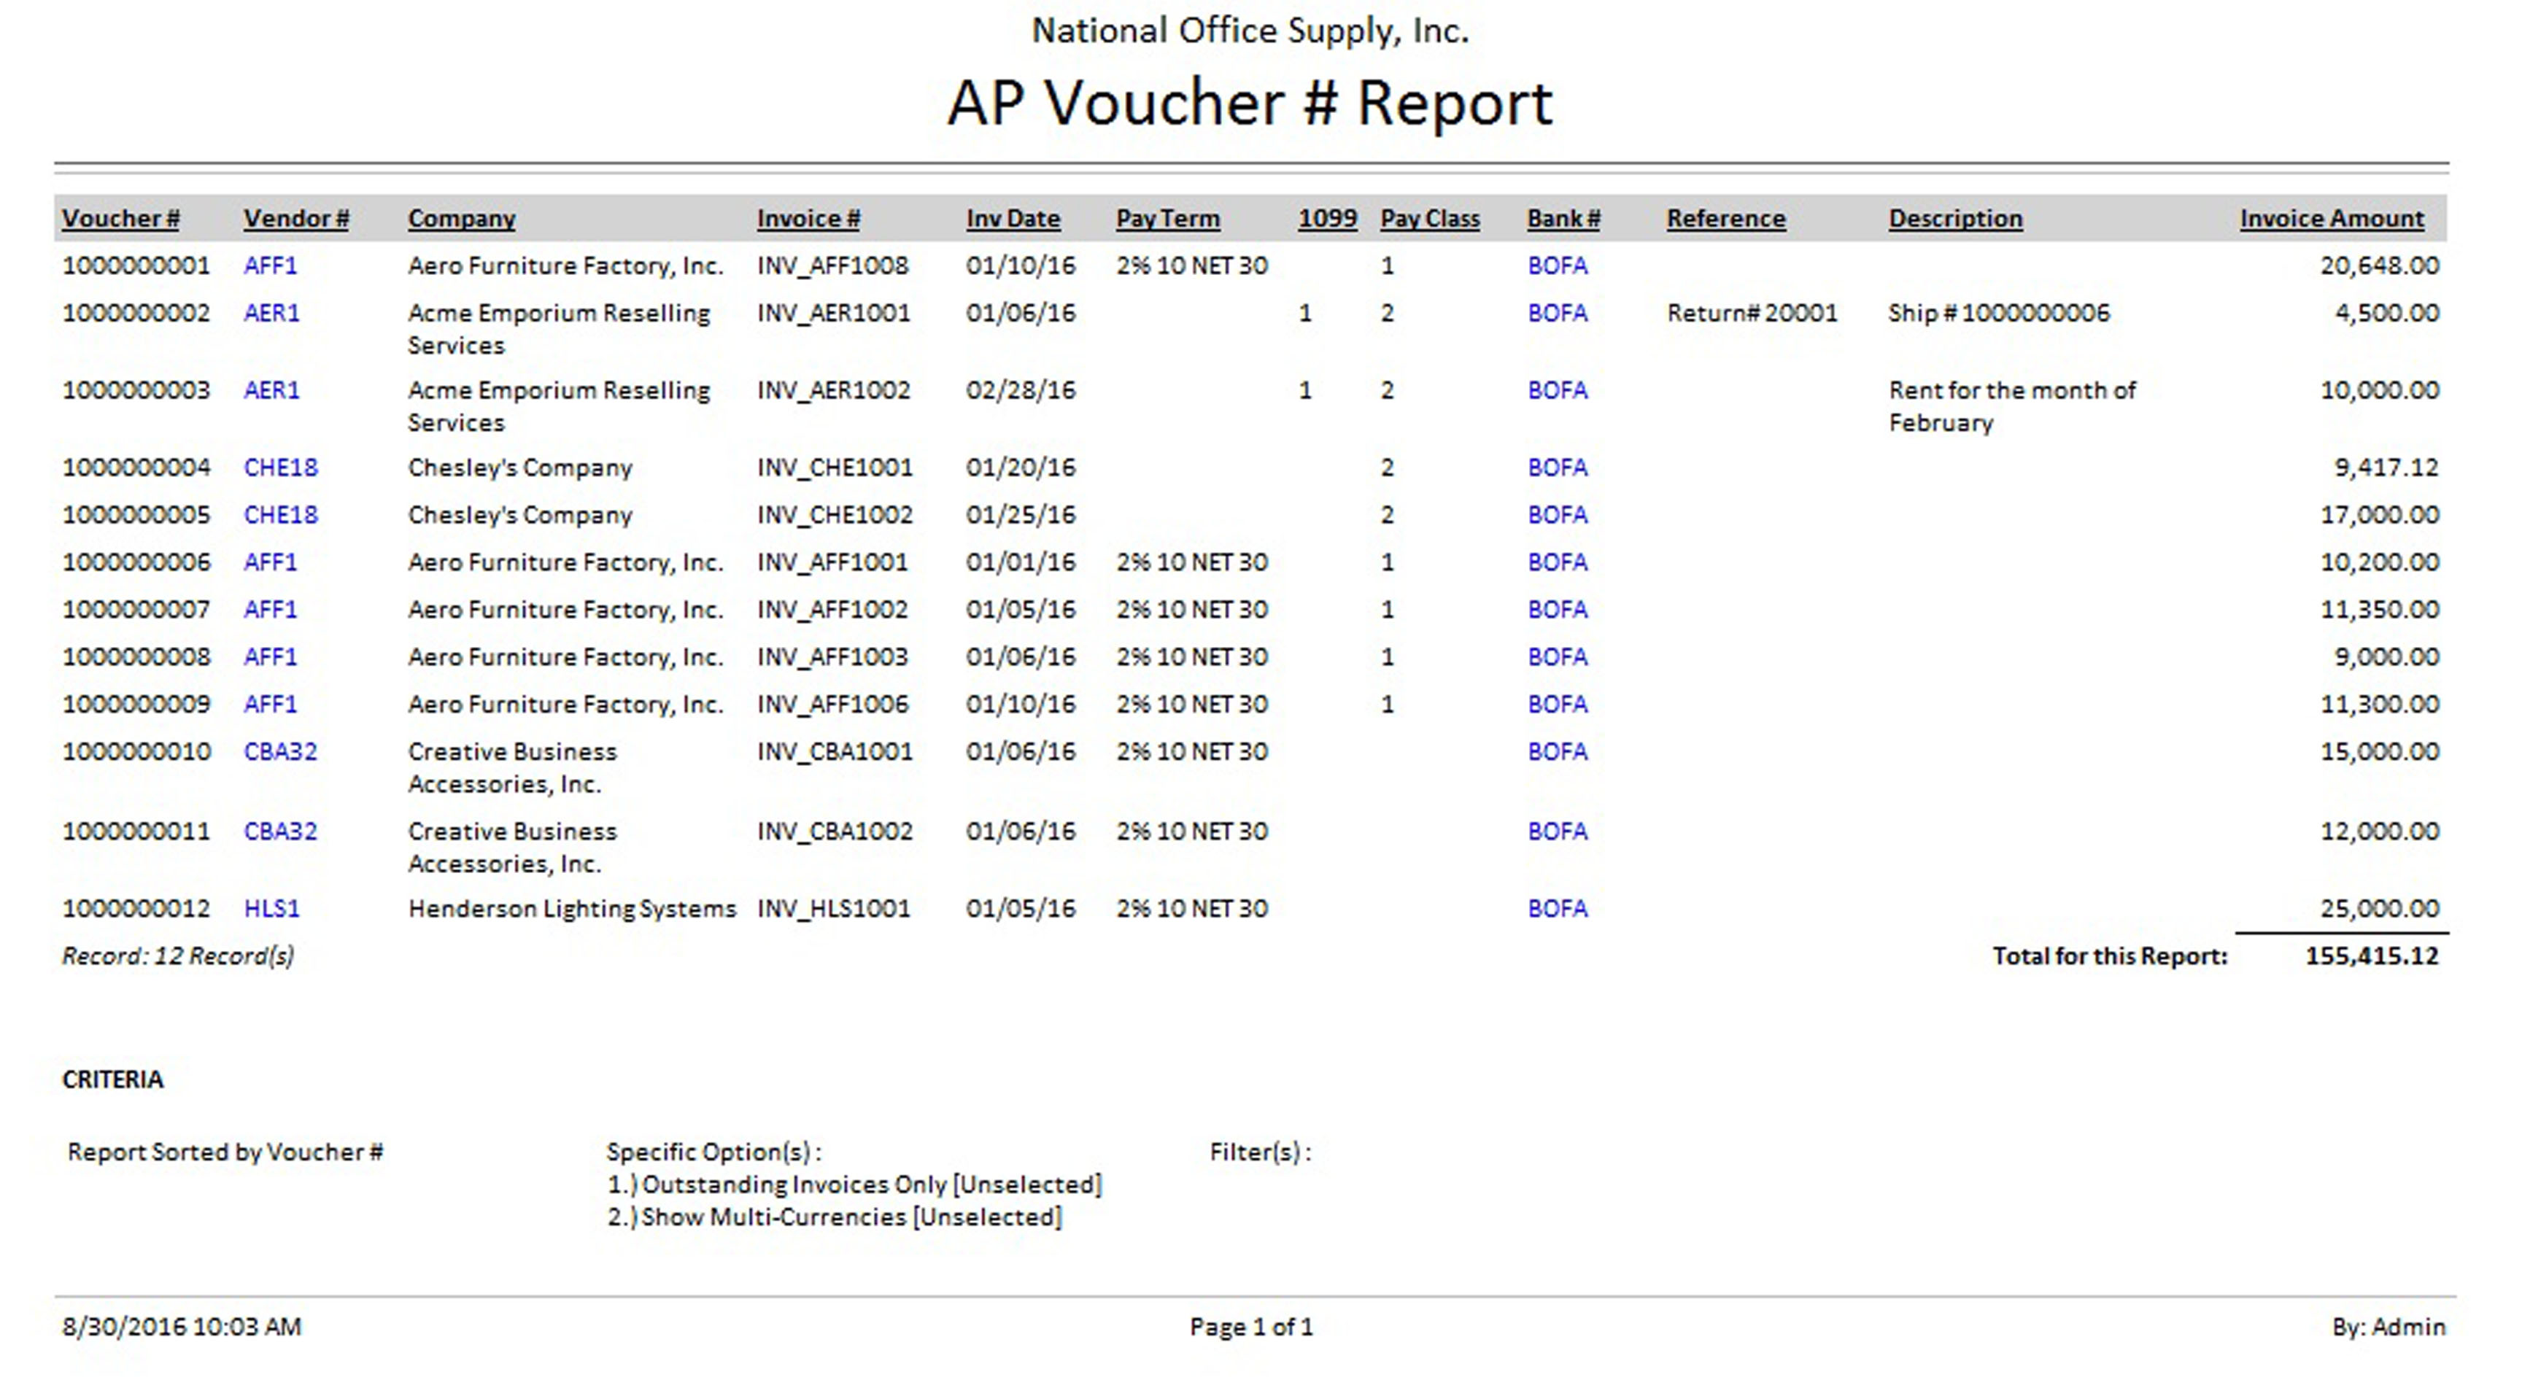Screen dimensions: 2522x1388
Task: Open CBA32 vendor link on voucher 1000000010
Action: coord(280,752)
